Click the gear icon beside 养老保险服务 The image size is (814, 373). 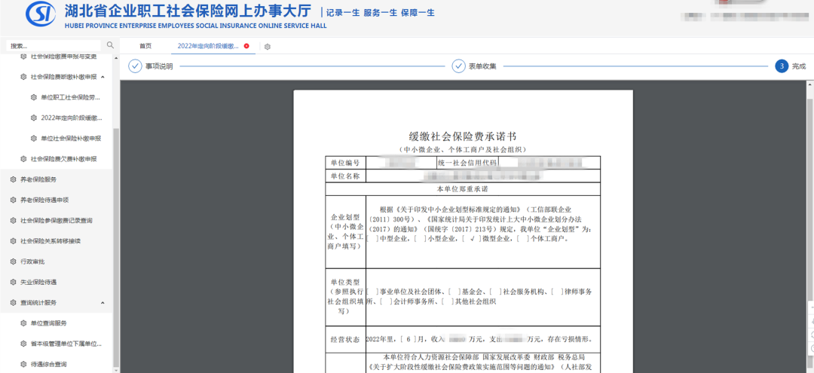point(13,179)
